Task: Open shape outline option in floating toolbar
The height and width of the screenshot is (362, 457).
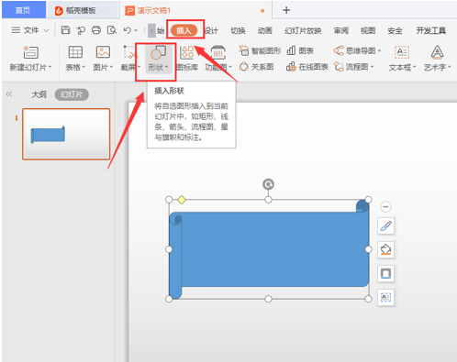Action: (x=385, y=273)
